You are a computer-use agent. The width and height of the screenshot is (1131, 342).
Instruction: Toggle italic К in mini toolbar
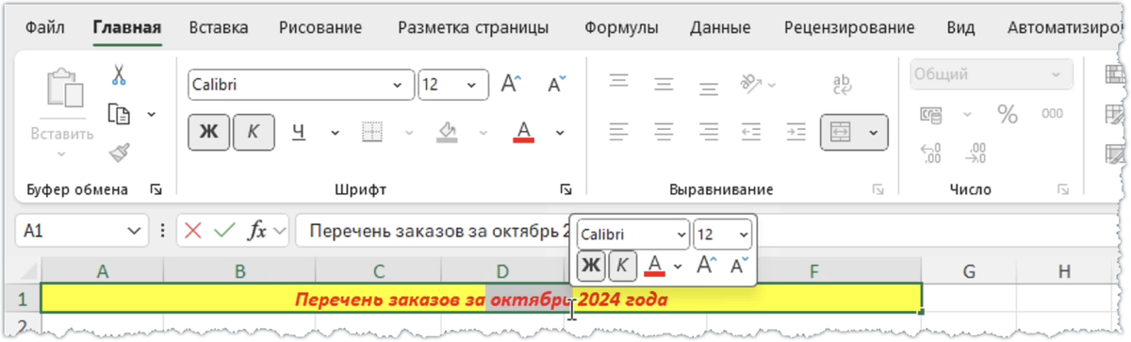[x=622, y=266]
